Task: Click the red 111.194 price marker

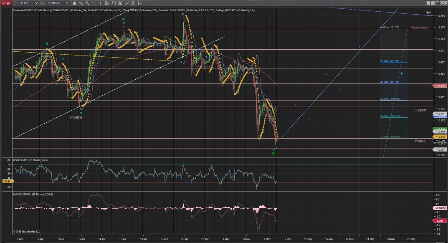Action: click(x=440, y=85)
